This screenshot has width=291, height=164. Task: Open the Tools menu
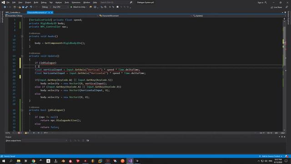[x=67, y=2]
